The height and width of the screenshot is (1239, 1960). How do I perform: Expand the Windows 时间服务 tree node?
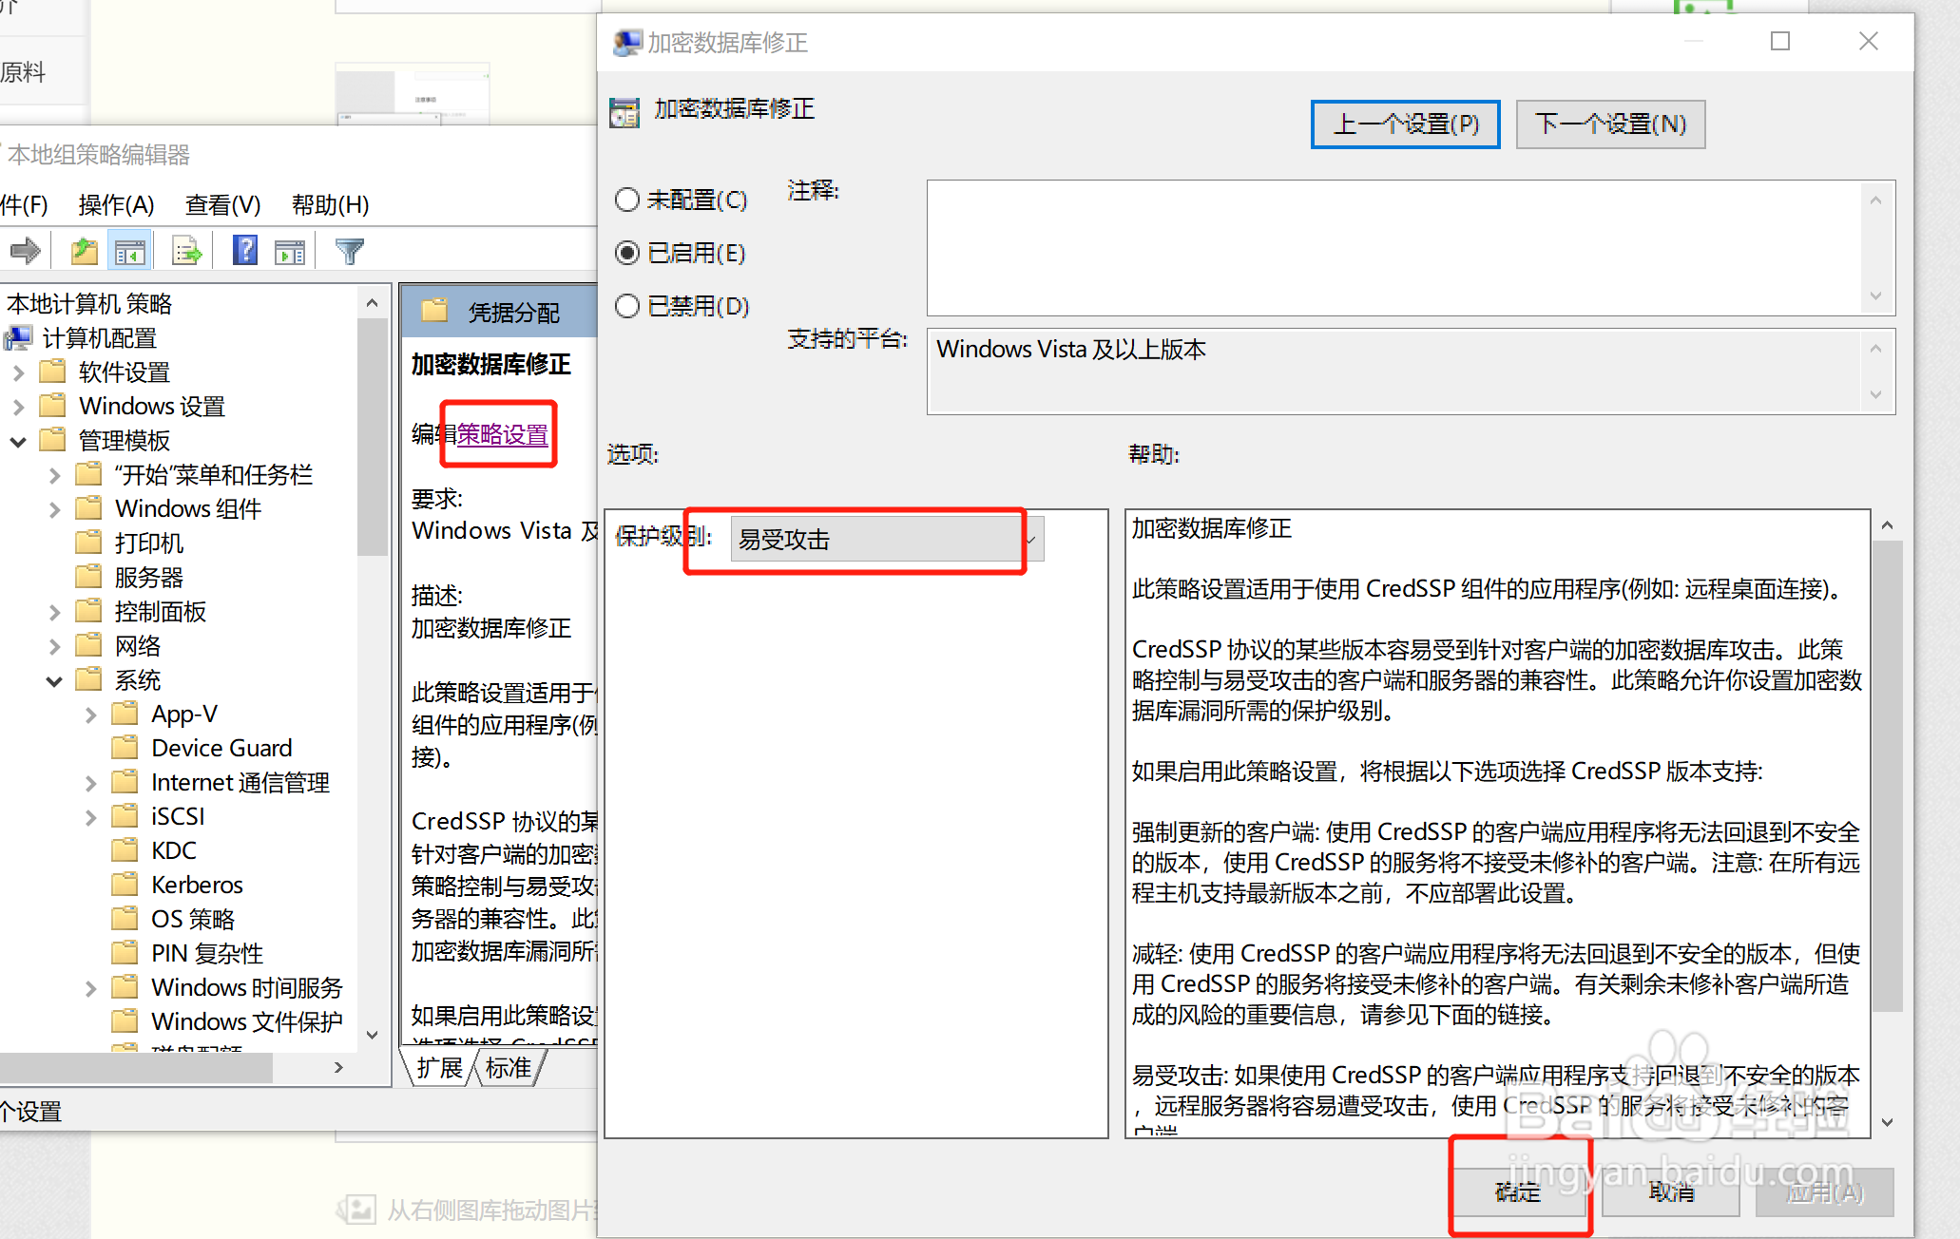[x=90, y=988]
